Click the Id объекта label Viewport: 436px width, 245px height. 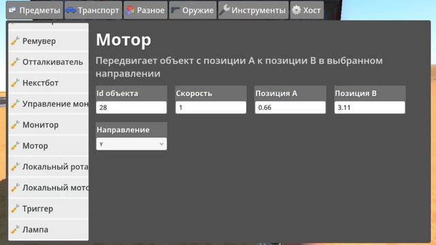click(x=117, y=93)
